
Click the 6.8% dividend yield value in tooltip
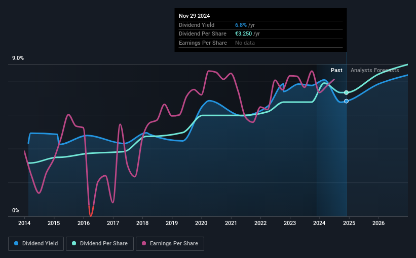pyautogui.click(x=241, y=25)
